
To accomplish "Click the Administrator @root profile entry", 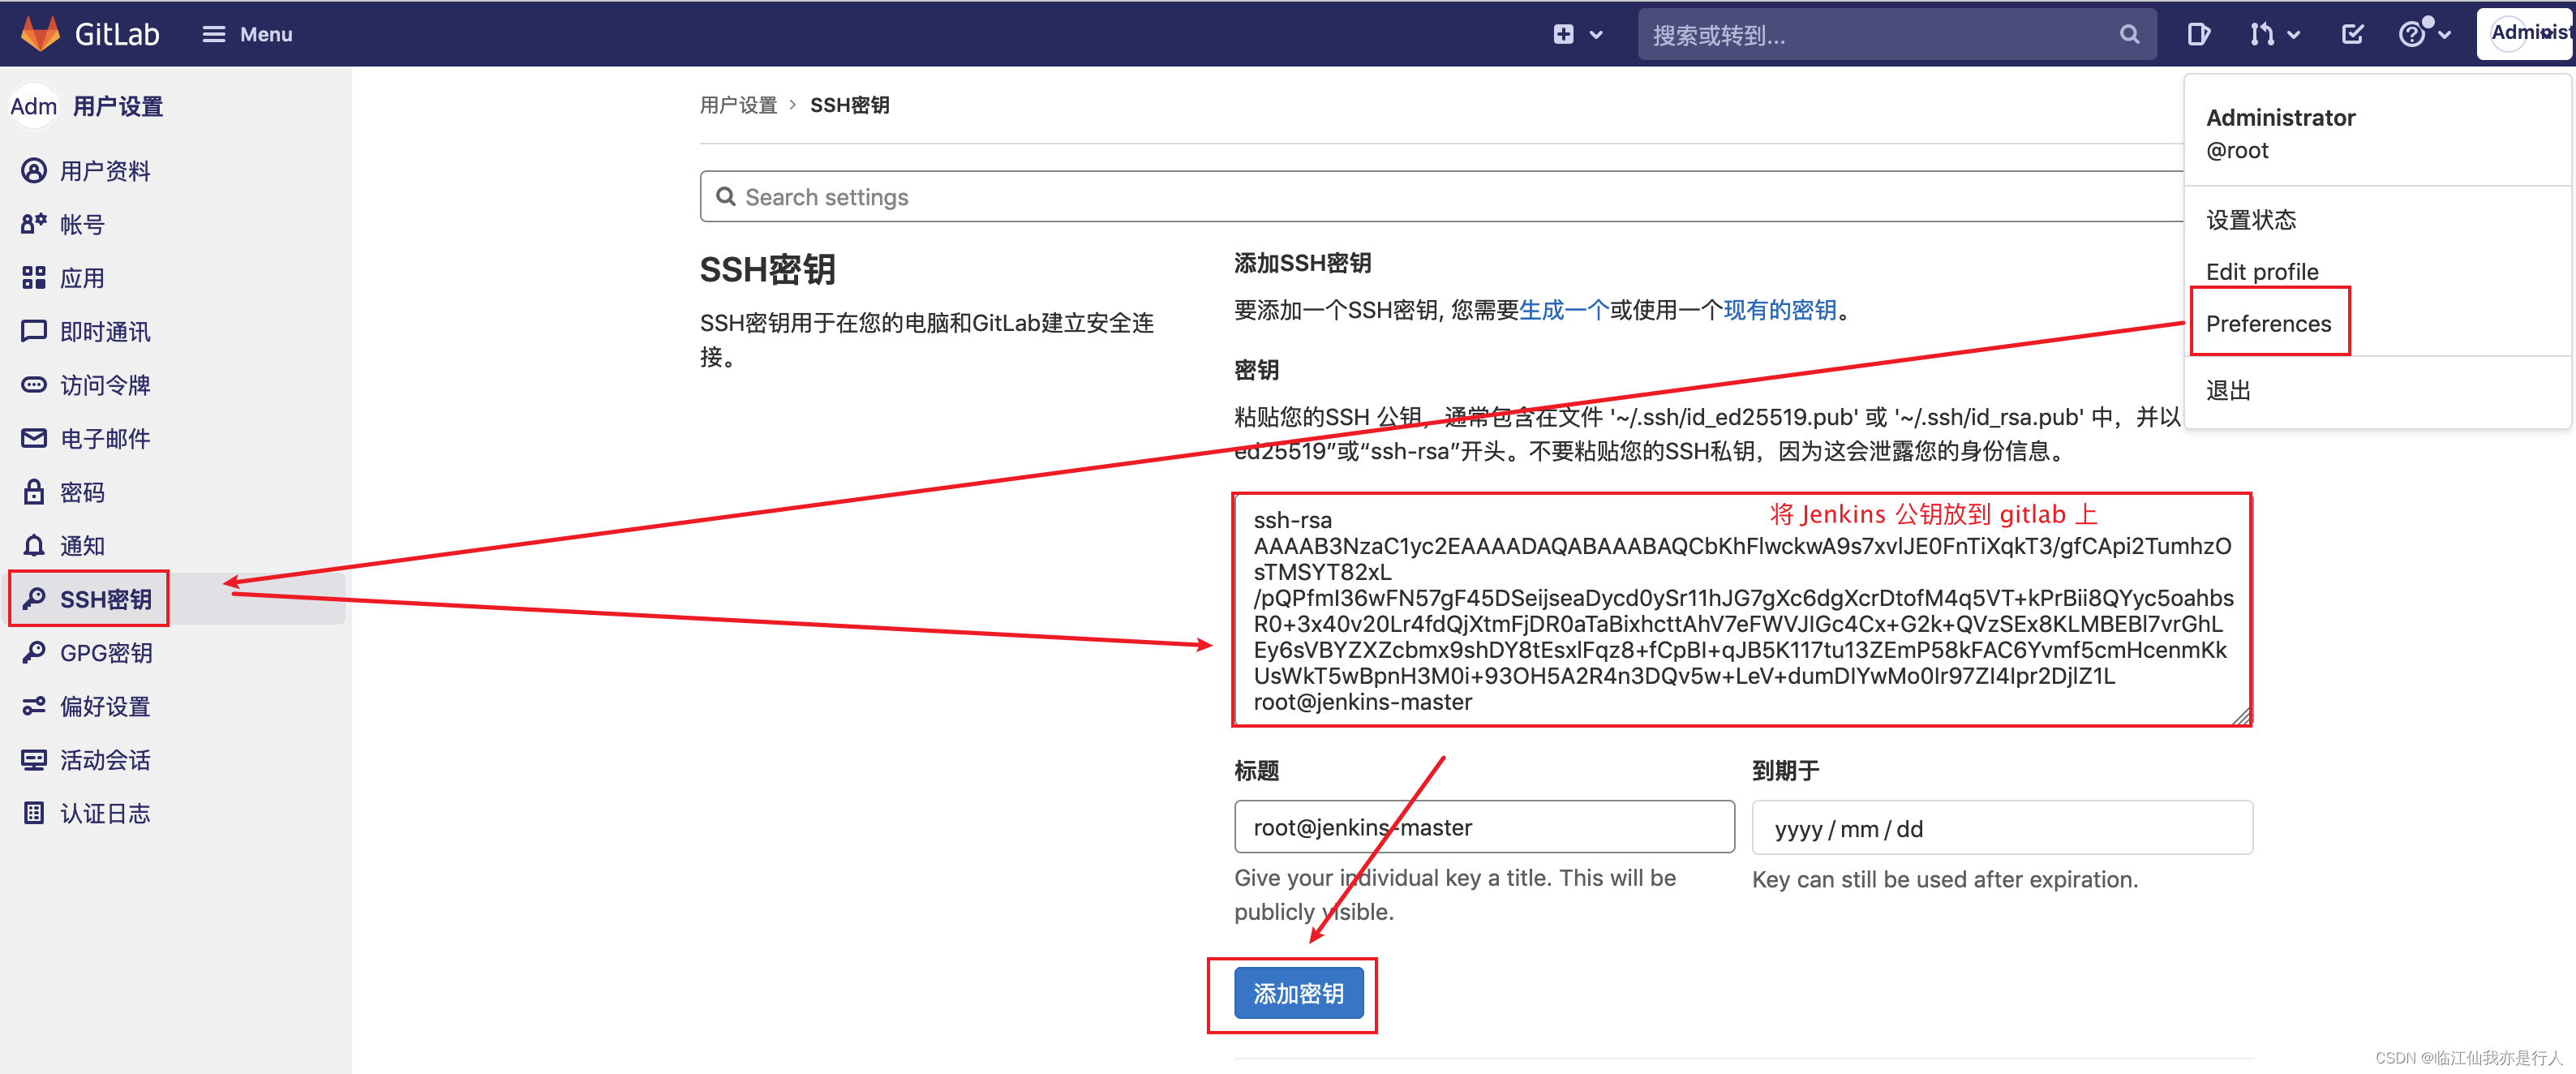I will (2279, 134).
